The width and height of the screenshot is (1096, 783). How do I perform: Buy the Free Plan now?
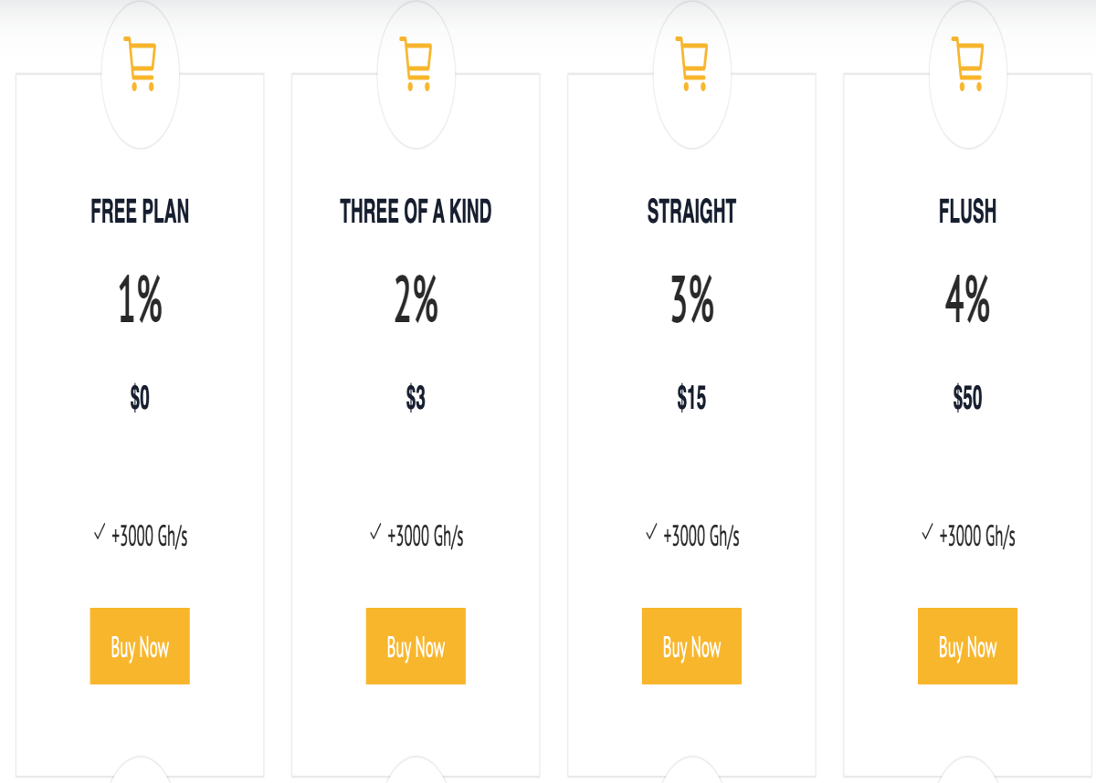coord(140,646)
